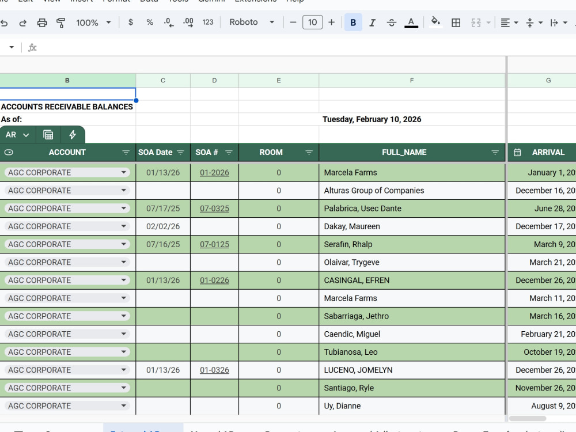Redo the last action
576x432 pixels.
tap(23, 23)
